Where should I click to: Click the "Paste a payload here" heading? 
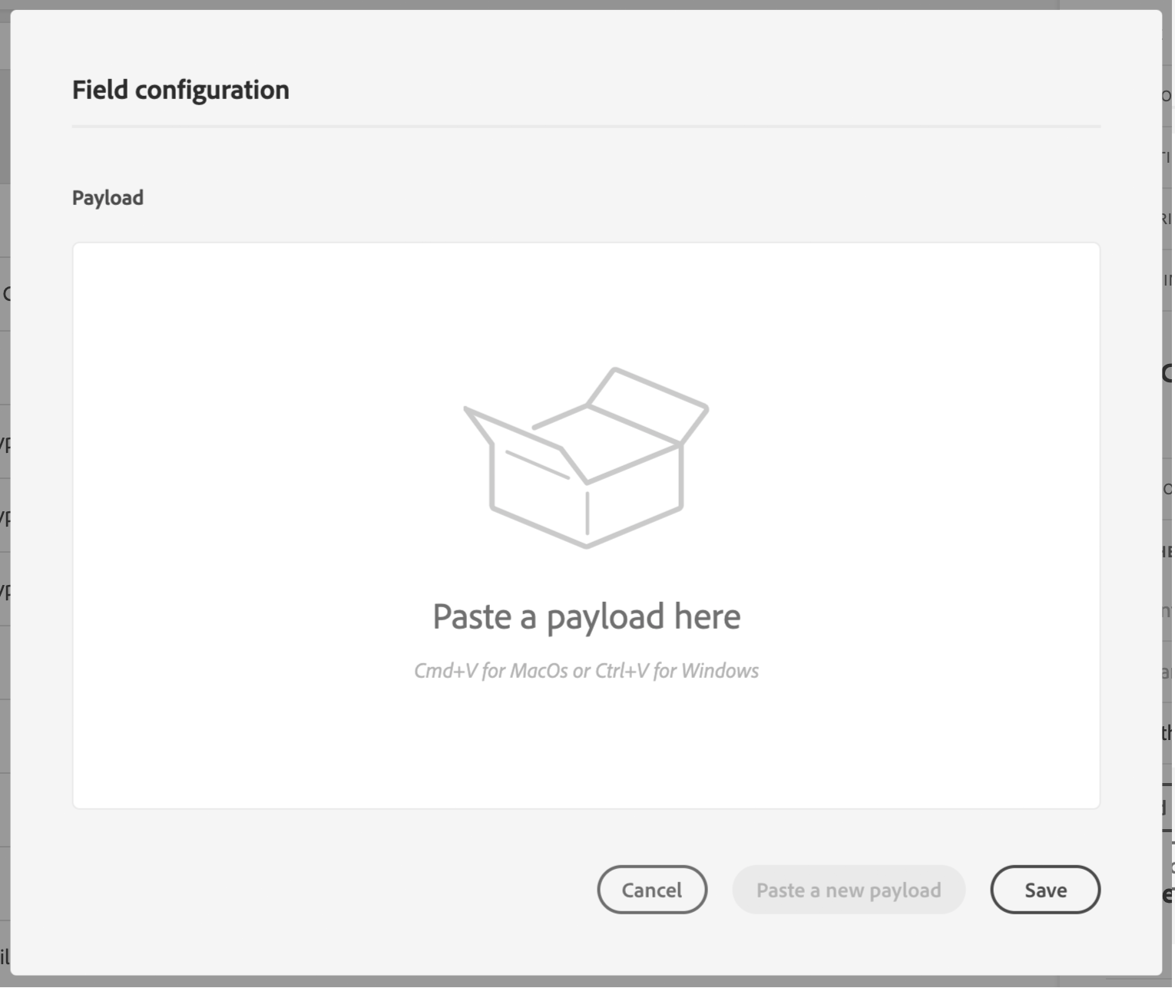(x=586, y=616)
